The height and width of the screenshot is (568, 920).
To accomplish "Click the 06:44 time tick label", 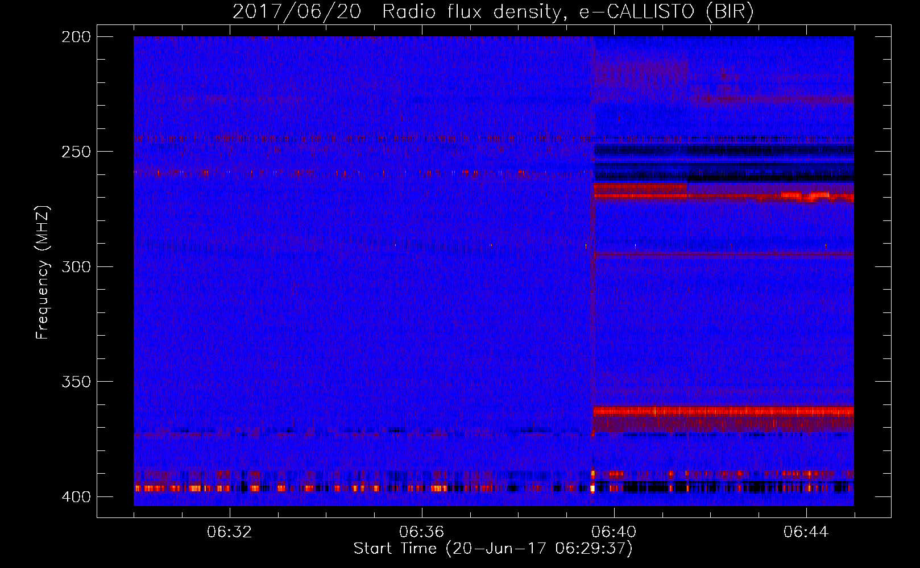I will click(806, 532).
